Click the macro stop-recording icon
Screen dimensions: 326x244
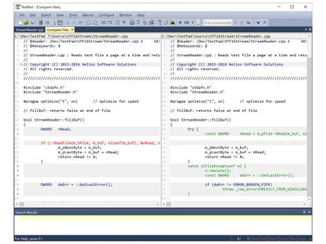click(186, 23)
